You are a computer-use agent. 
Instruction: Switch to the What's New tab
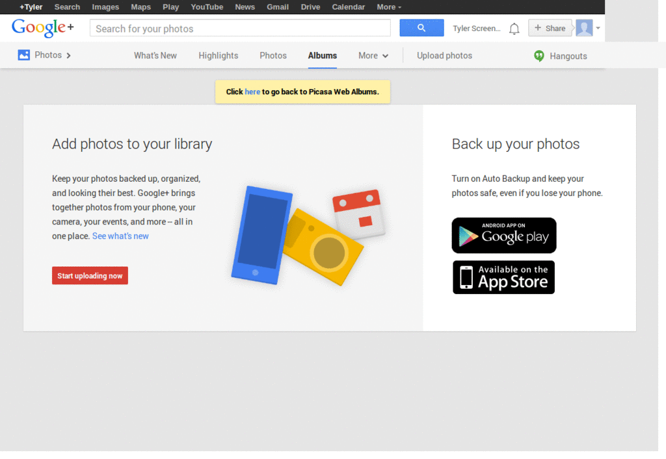click(155, 56)
